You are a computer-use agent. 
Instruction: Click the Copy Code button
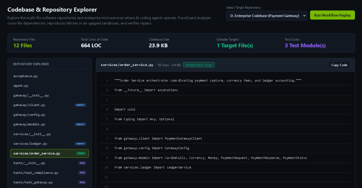tap(339, 65)
